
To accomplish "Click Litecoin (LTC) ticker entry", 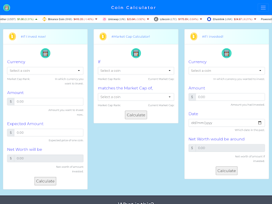I will tap(178, 19).
